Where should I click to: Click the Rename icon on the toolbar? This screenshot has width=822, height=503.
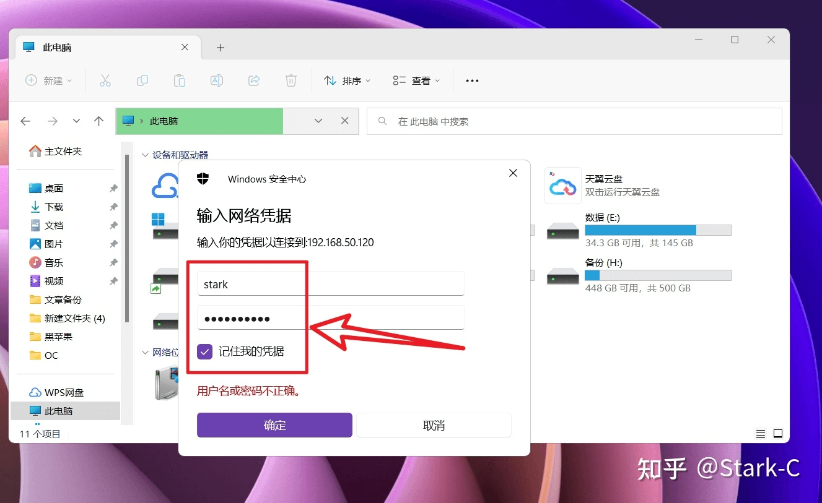pyautogui.click(x=217, y=80)
